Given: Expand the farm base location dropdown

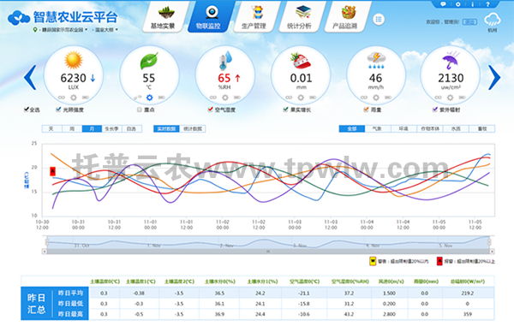Looking at the screenshot, I should [x=60, y=30].
